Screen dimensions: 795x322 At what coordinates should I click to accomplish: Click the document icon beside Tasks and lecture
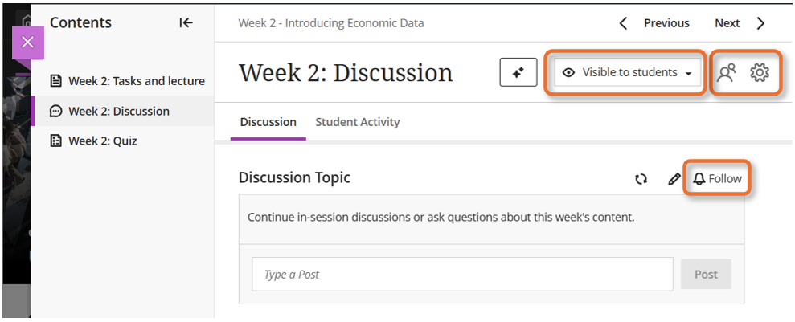click(x=56, y=80)
